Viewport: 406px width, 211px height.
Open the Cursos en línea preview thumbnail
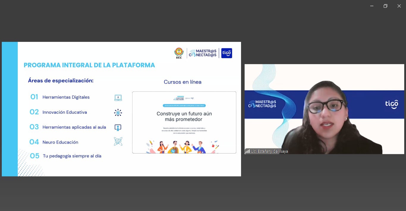(184, 122)
